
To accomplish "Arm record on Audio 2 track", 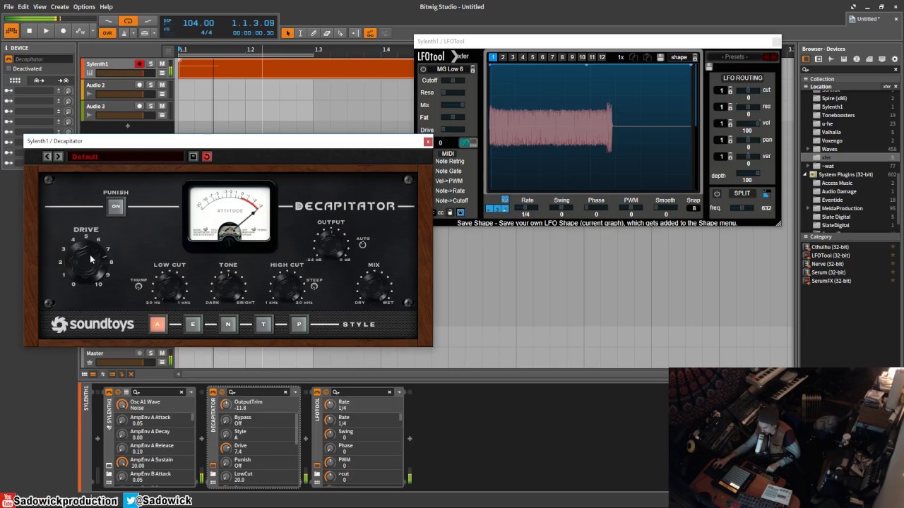I will click(x=139, y=85).
